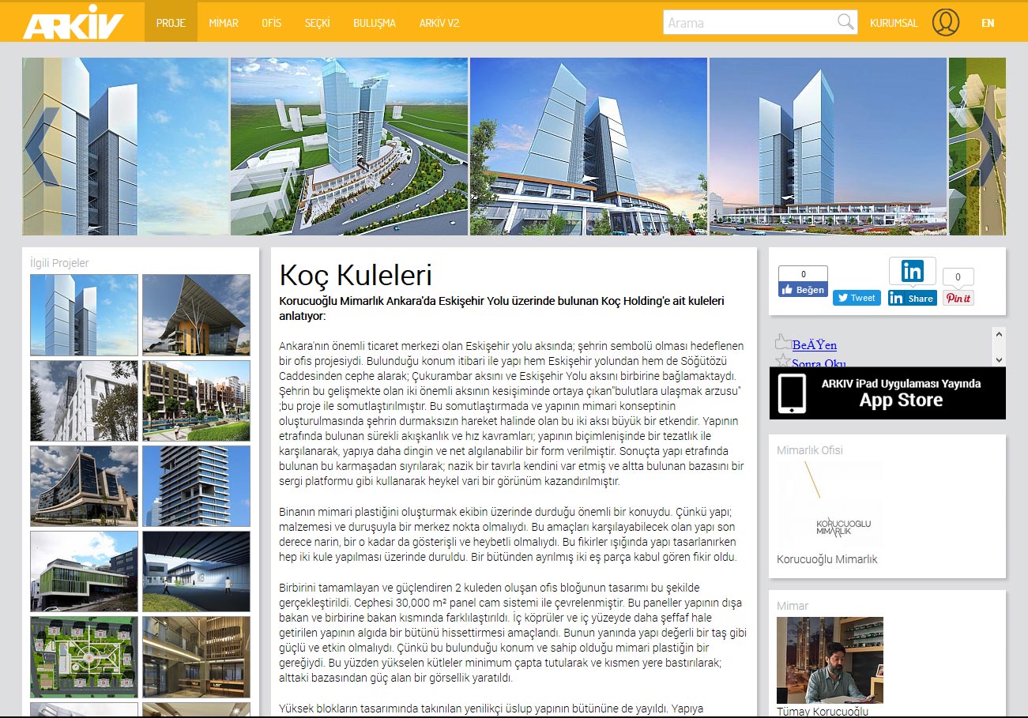Open the low-angle tower gallery image
1028x718 pixels.
[589, 146]
